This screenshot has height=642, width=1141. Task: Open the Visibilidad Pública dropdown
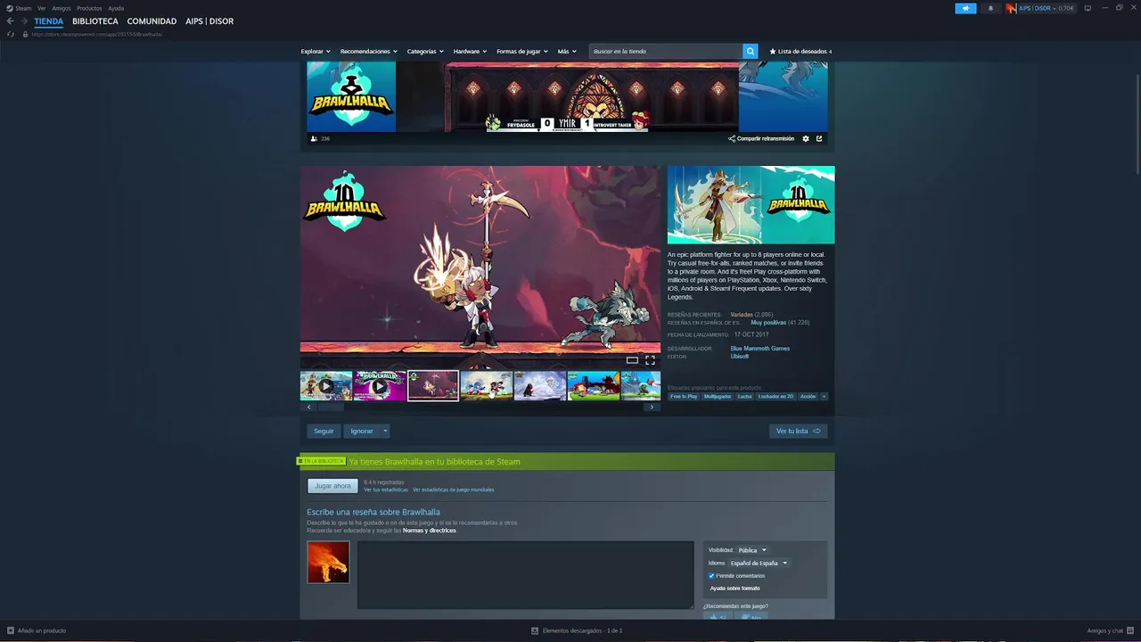coord(752,550)
